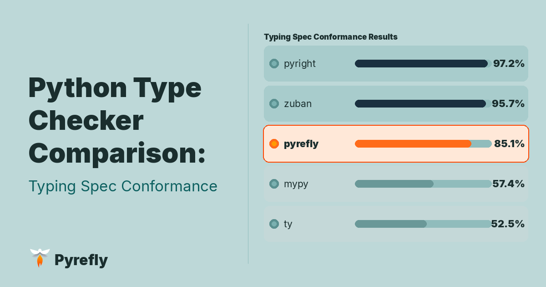This screenshot has width=546, height=287.
Task: Click the 52.5% score value
Action: [508, 224]
